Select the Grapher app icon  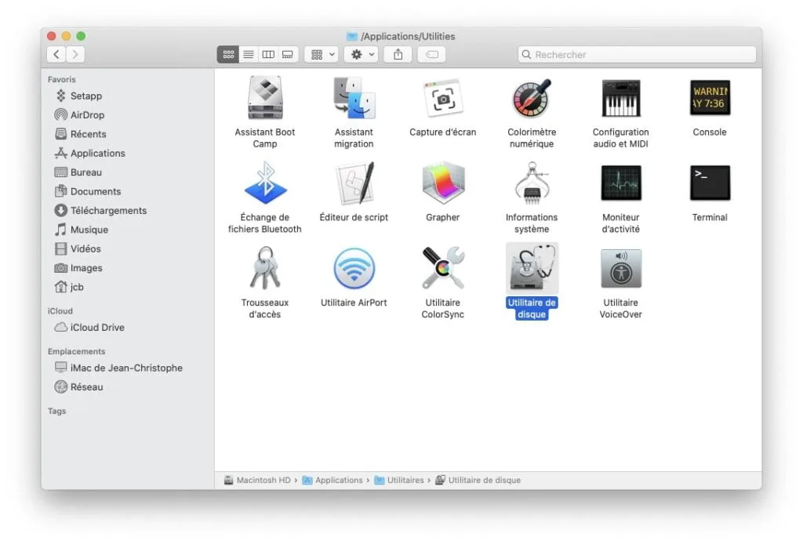click(x=443, y=183)
